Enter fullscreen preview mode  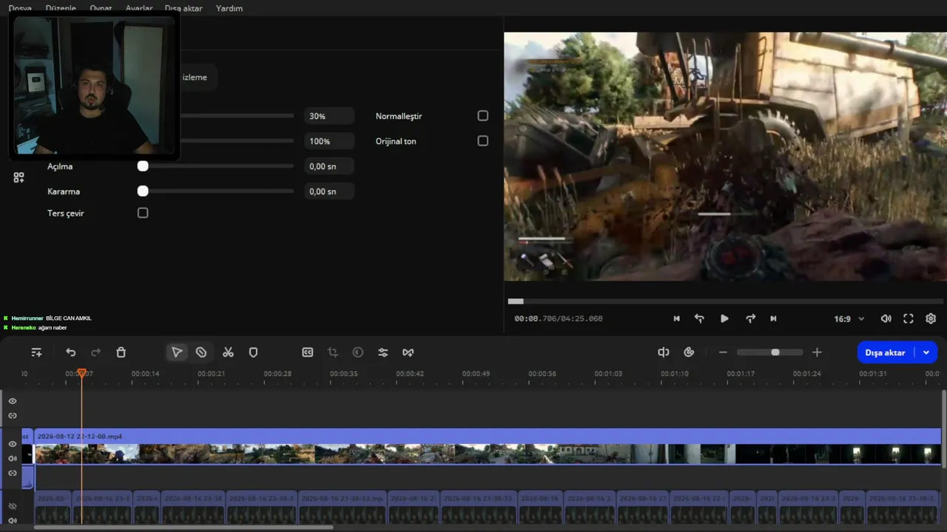[x=909, y=318]
